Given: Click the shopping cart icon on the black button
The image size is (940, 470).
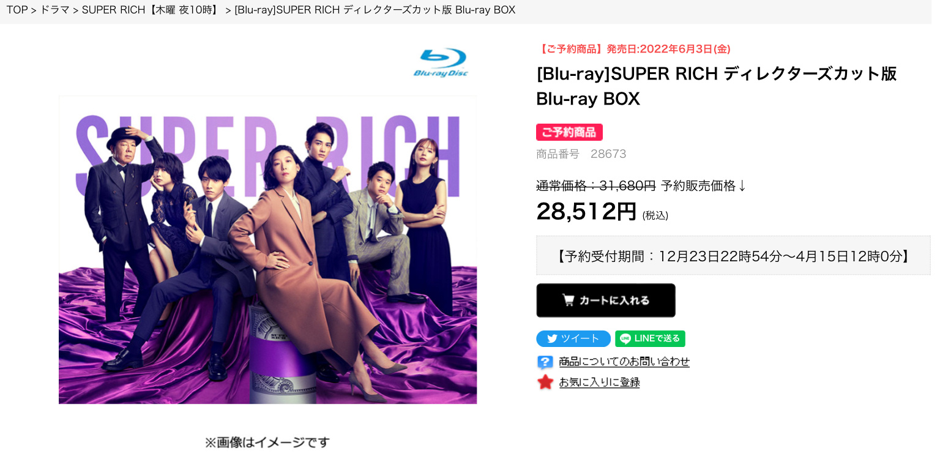Looking at the screenshot, I should (x=568, y=300).
